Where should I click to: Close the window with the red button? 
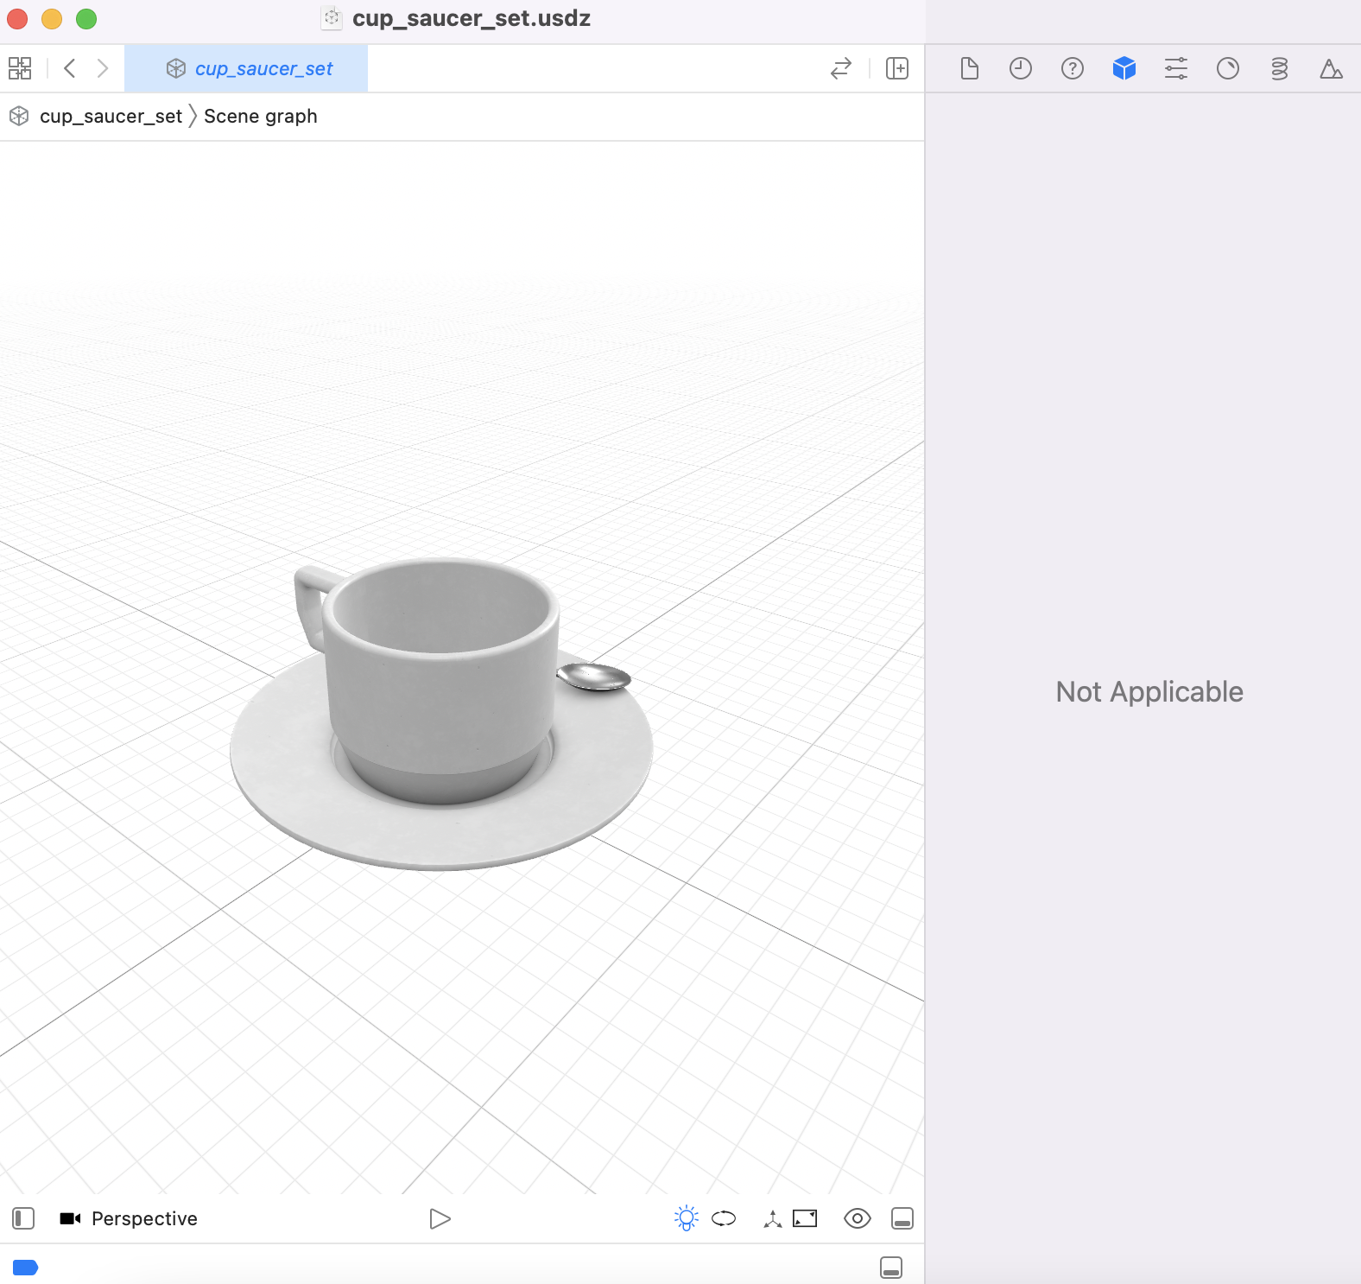pyautogui.click(x=17, y=18)
